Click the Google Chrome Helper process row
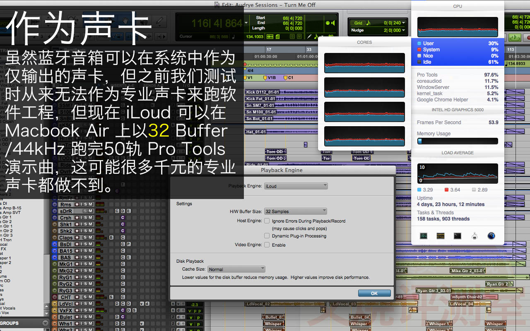Image resolution: width=530 pixels, height=331 pixels. point(458,100)
